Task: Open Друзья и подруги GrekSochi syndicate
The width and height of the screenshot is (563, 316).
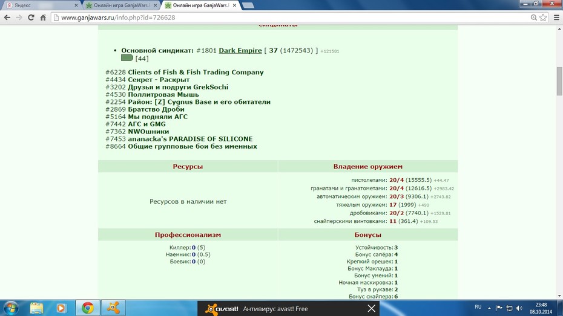Action: (178, 87)
